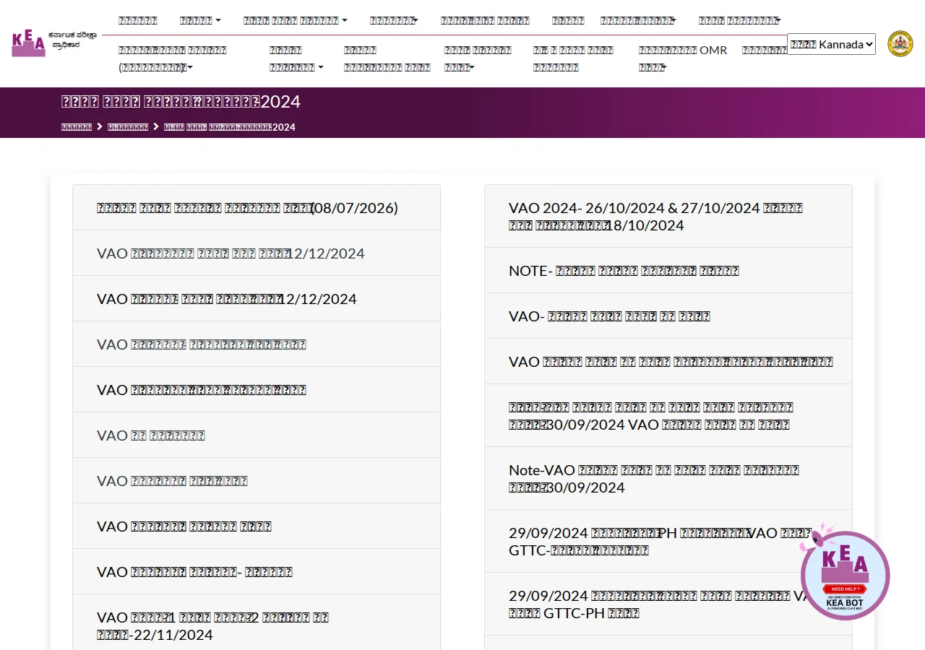Click the middle breadcrumb link
The height and width of the screenshot is (650, 925).
pyautogui.click(x=128, y=127)
